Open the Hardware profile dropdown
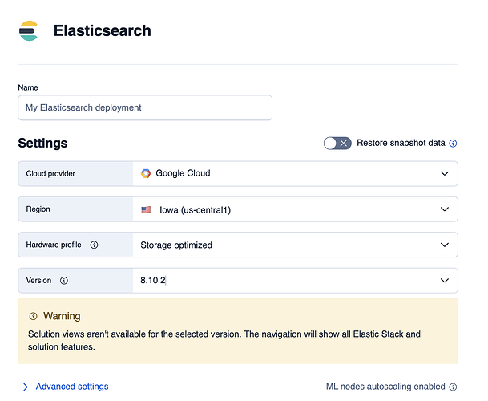Viewport: 488px width, 401px height. 295,245
